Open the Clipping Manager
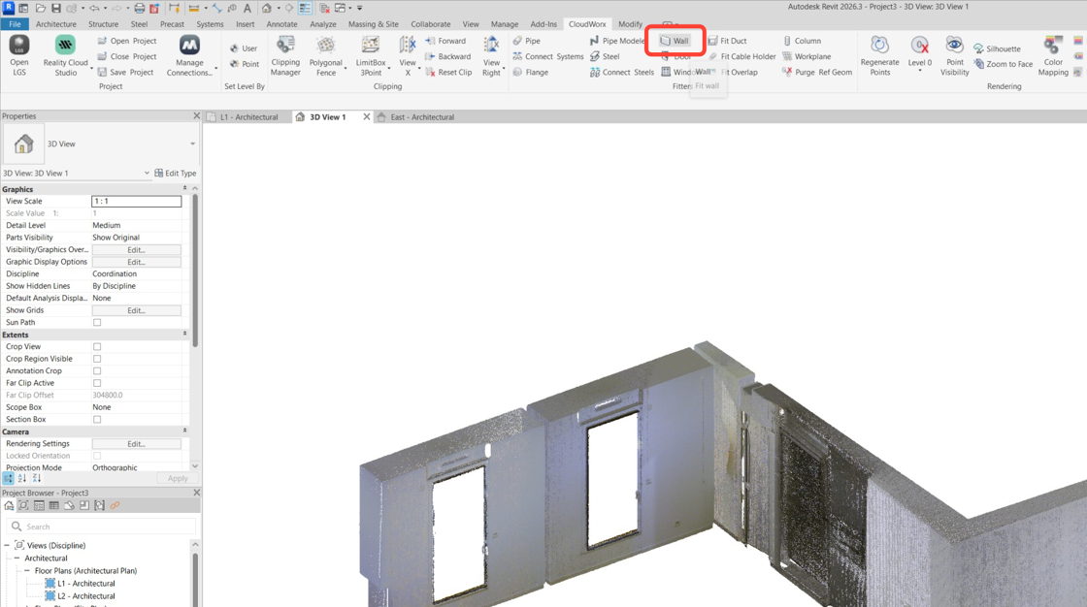The image size is (1087, 607). pos(285,54)
